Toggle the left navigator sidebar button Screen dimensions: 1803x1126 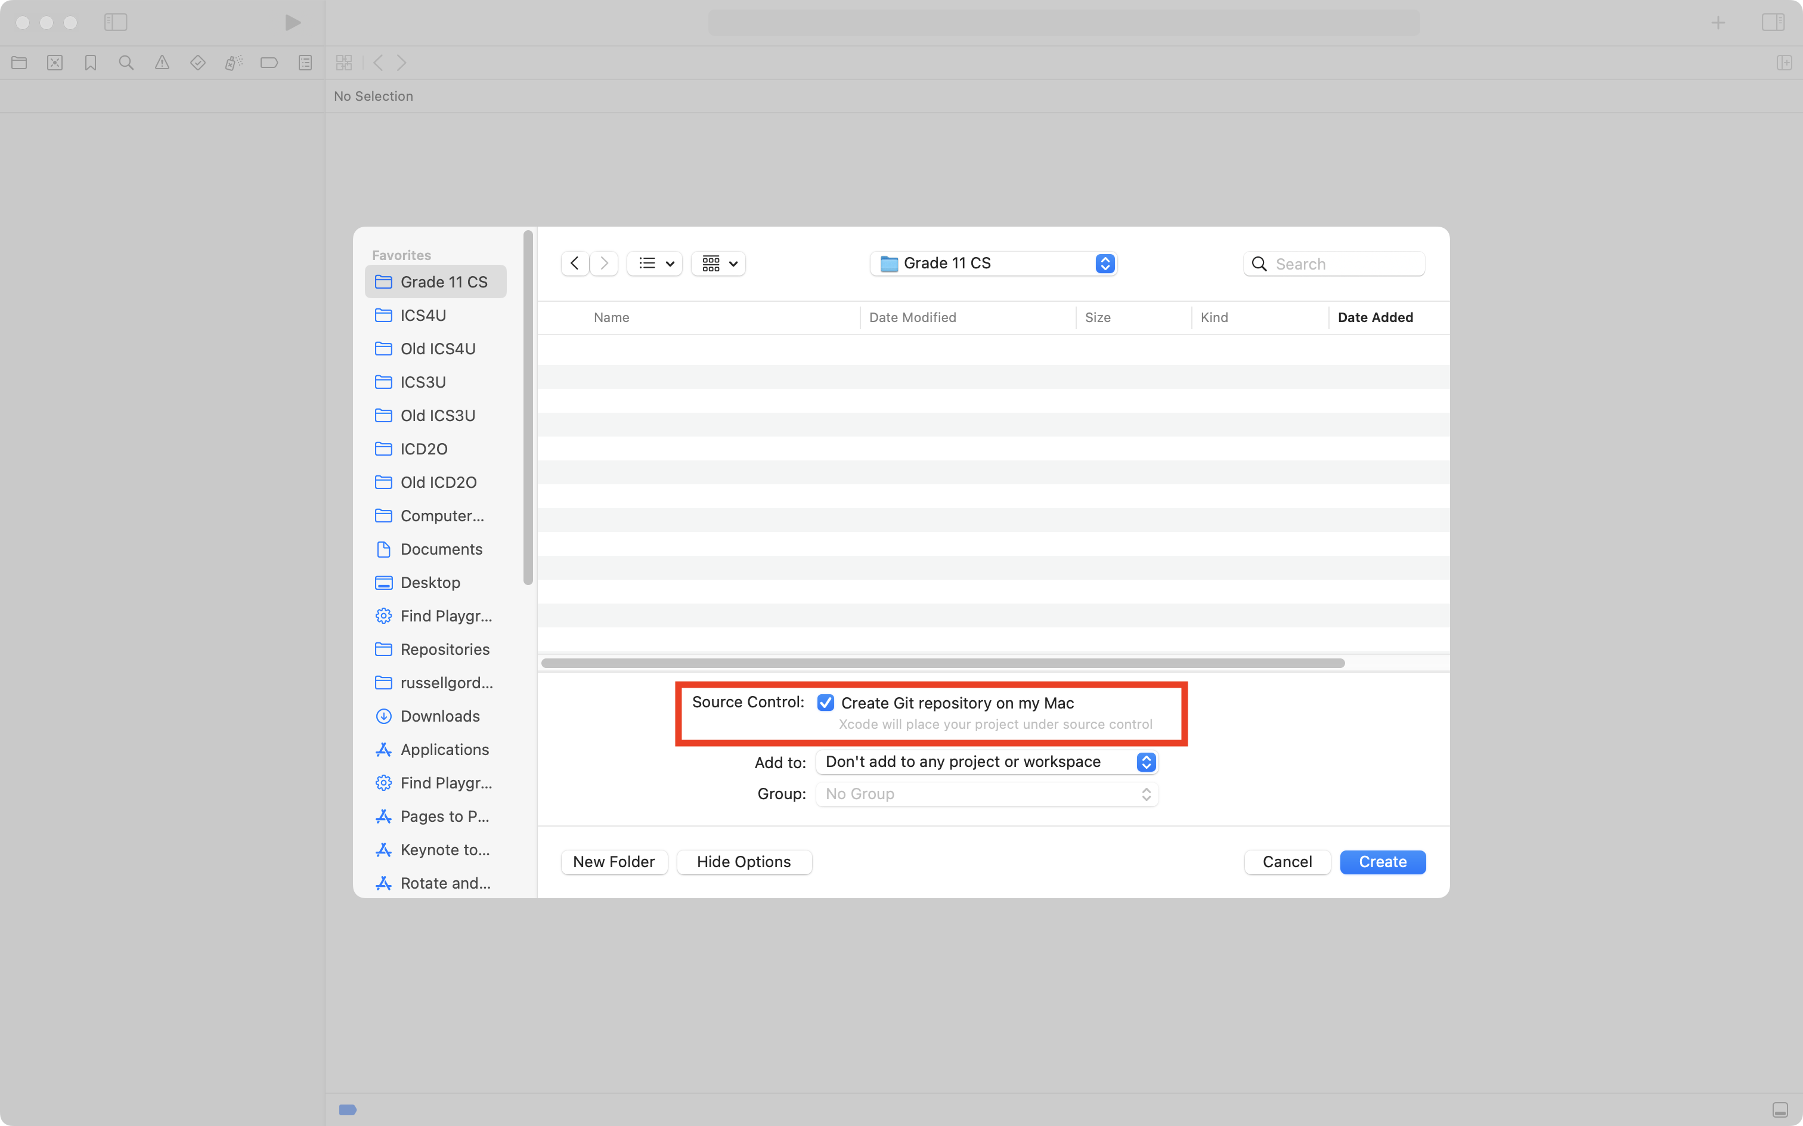click(x=116, y=23)
